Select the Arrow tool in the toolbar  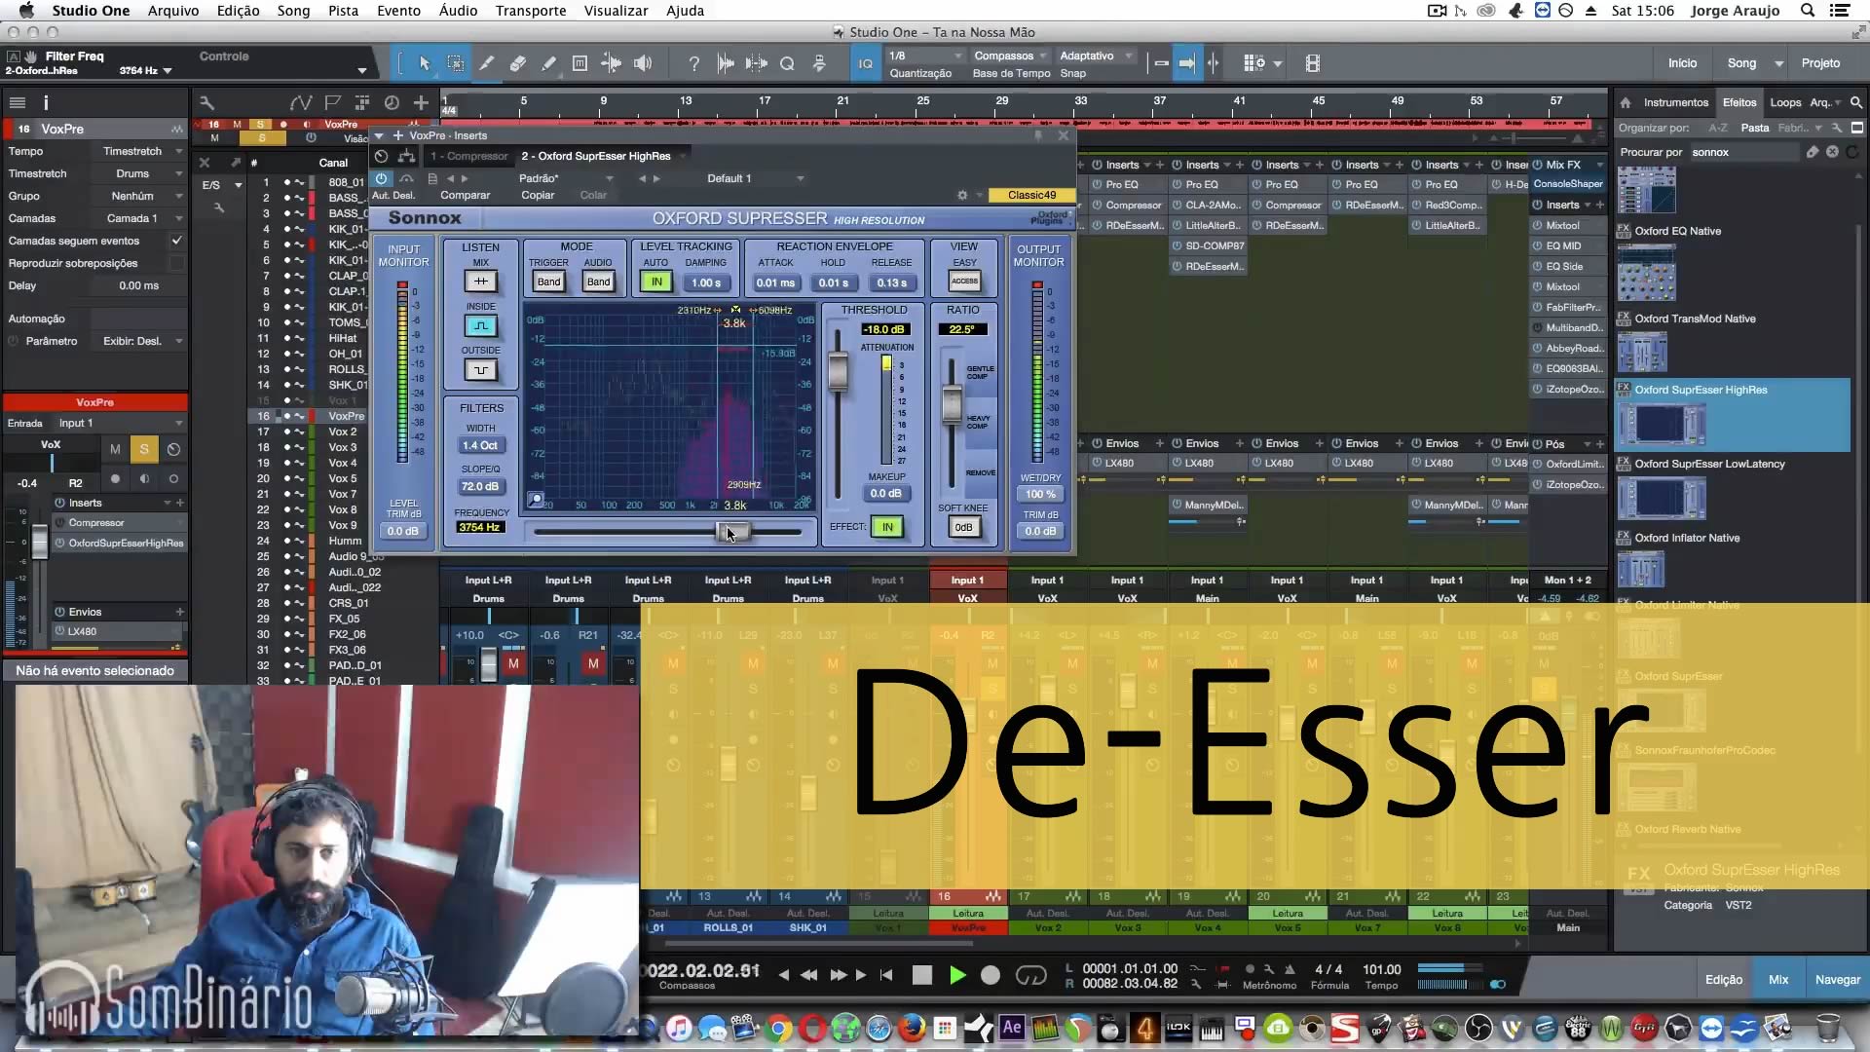tap(424, 63)
